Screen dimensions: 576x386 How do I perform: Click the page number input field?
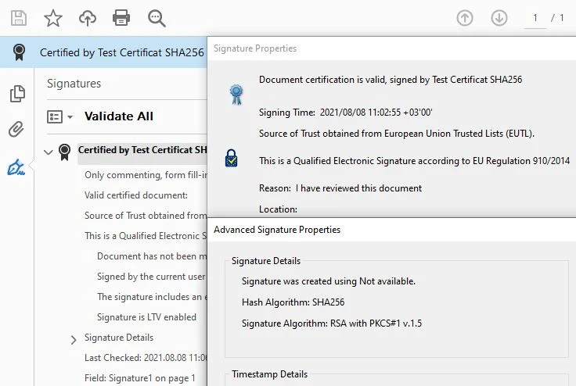click(535, 18)
